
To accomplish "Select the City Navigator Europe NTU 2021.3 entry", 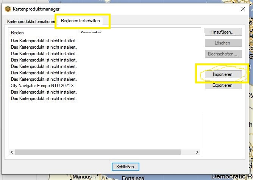I will 42,86.
